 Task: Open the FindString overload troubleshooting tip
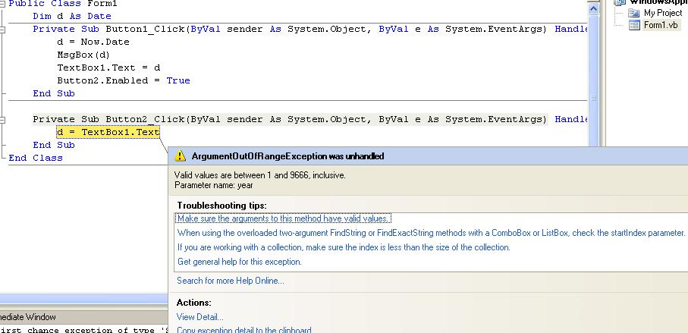431,233
